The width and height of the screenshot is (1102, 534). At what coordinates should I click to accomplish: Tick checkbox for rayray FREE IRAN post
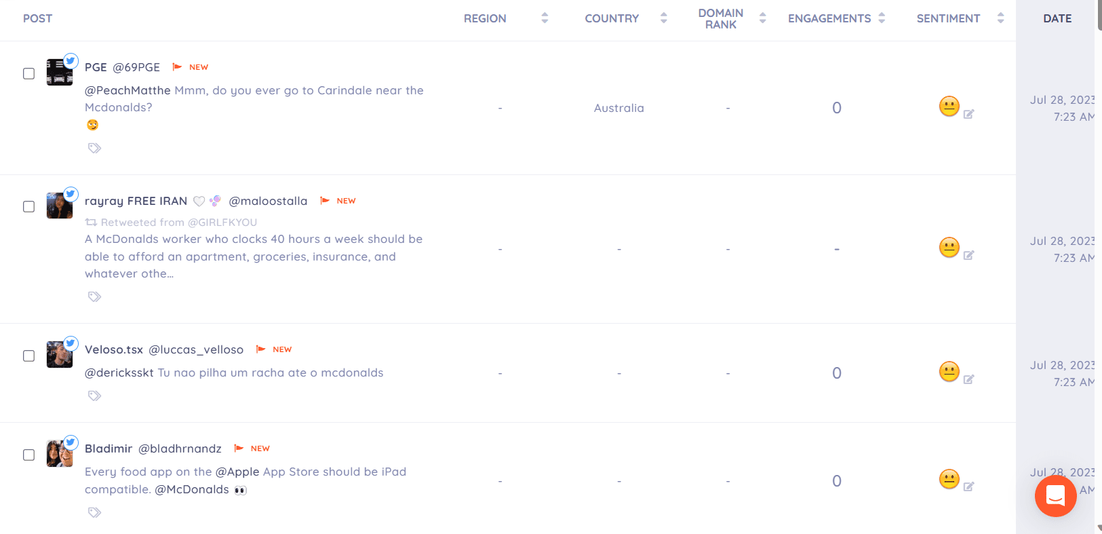pyautogui.click(x=28, y=206)
